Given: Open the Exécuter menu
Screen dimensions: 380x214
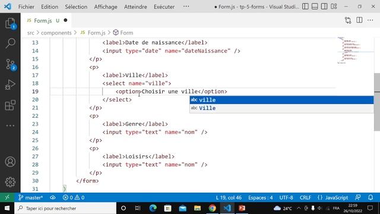Looking at the screenshot, I should pos(164,7).
